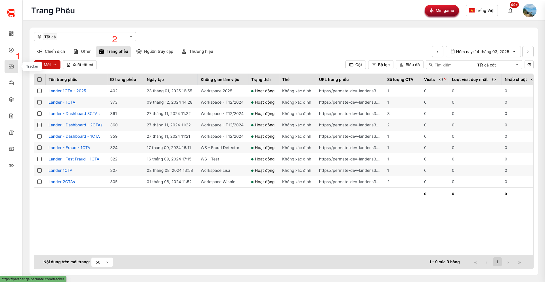Click the compass explore icon in sidebar
The height and width of the screenshot is (282, 545).
pyautogui.click(x=11, y=50)
